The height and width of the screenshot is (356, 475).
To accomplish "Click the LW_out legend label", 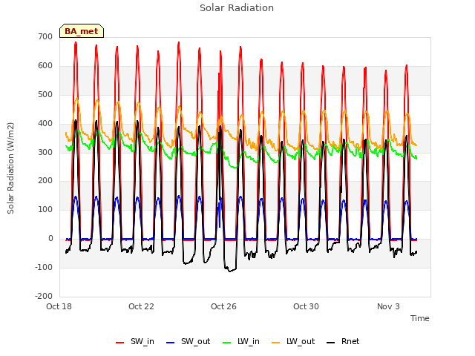I will pos(301,341).
